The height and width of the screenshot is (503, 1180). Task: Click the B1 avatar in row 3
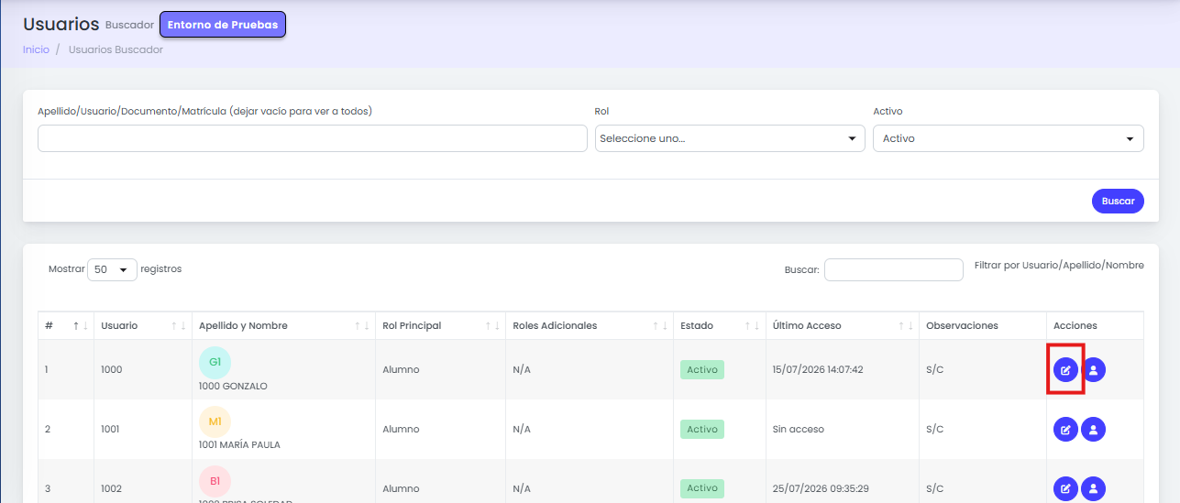click(215, 481)
